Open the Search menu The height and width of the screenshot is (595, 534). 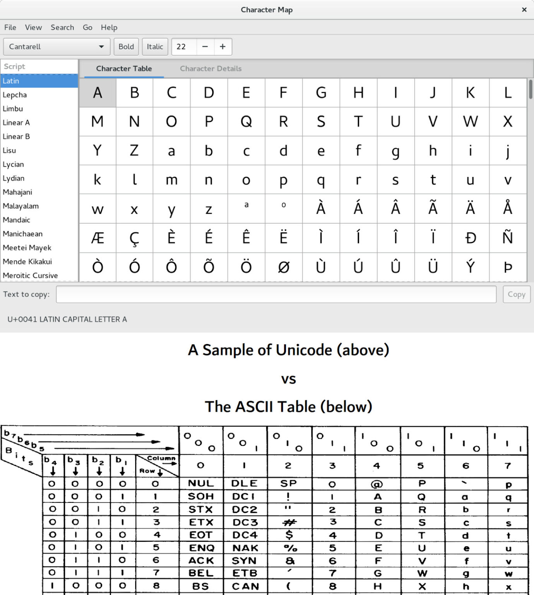(62, 27)
